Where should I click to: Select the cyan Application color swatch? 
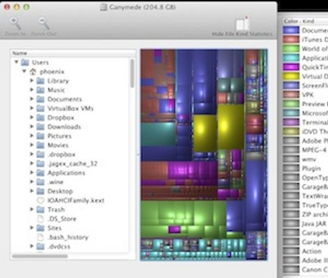pyautogui.click(x=291, y=58)
